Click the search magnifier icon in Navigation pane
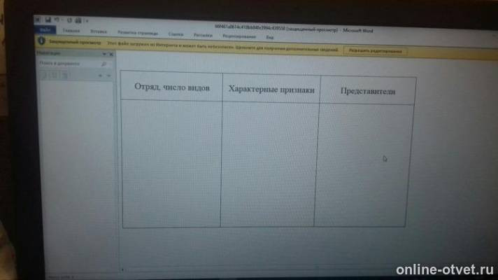Screen dimensions: 498x280 [104, 64]
